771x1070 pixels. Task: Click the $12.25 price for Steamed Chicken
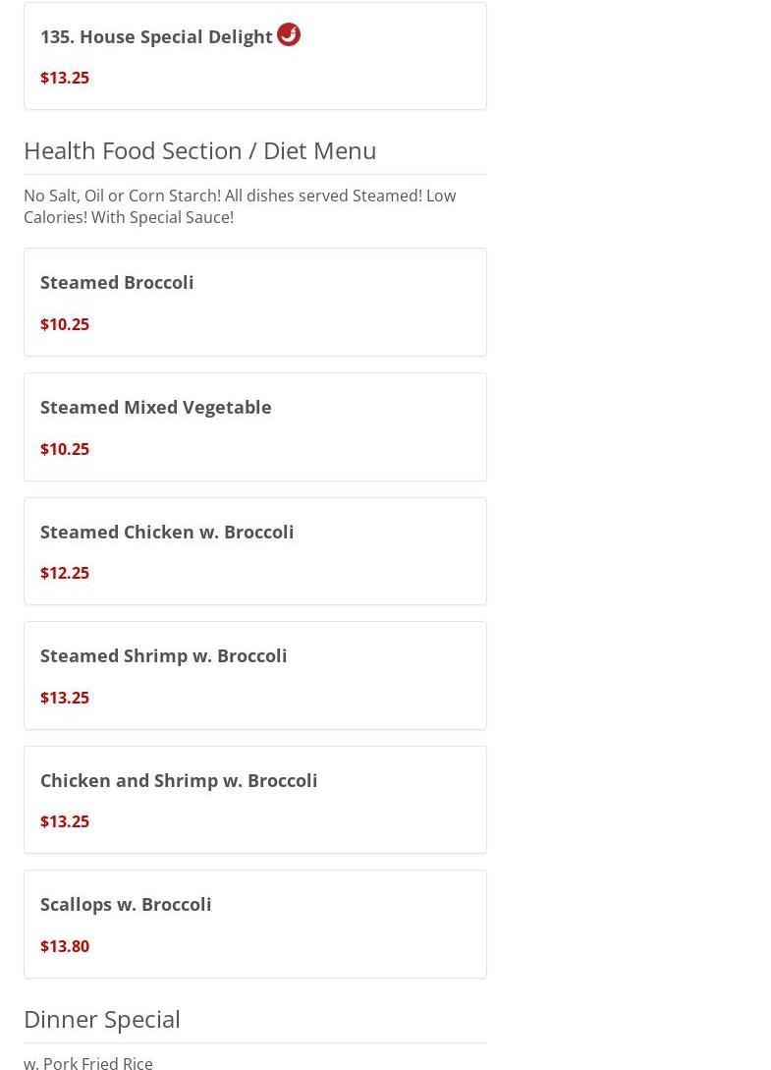[x=65, y=573]
